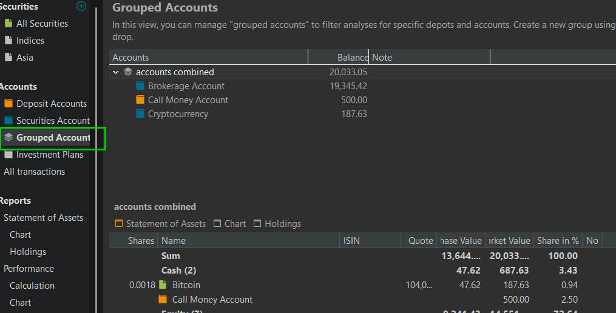This screenshot has width=616, height=313.
Task: Switch to the Statement of Assets tab
Action: [160, 224]
